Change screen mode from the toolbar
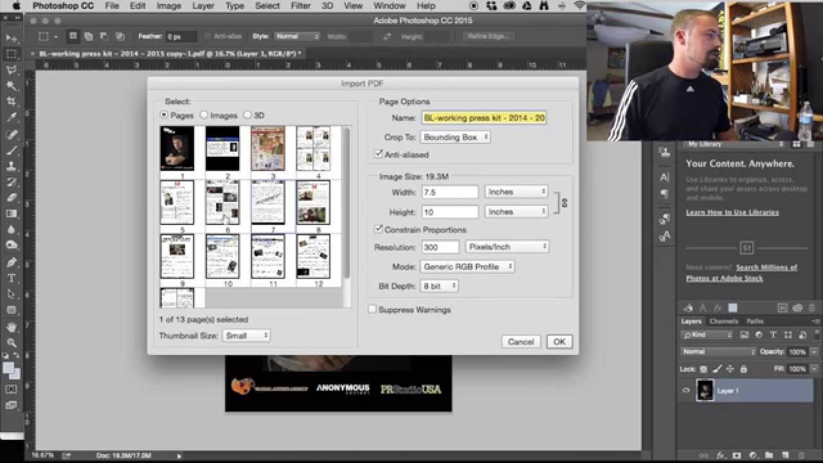Viewport: 823px width, 463px height. [12, 405]
